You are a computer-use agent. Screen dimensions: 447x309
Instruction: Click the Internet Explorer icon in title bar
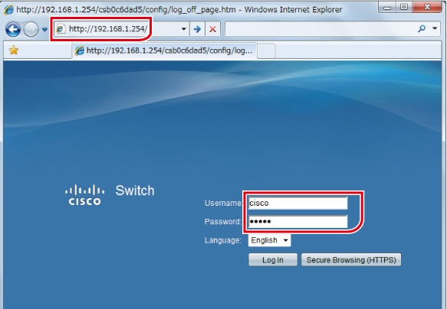(x=9, y=10)
